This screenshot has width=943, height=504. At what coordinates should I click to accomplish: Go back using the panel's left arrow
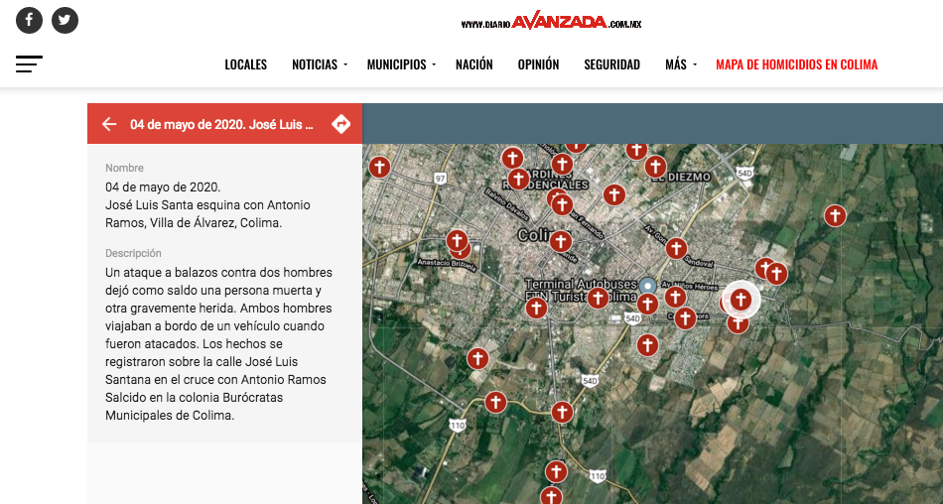(x=109, y=124)
